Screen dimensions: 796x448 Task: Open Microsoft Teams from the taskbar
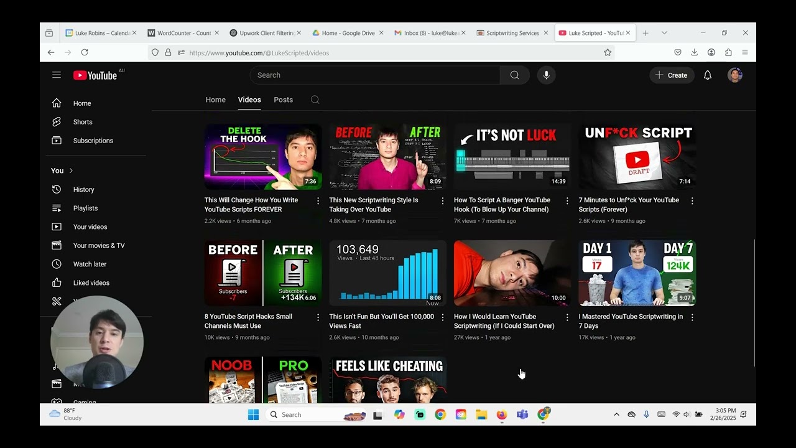(522, 415)
